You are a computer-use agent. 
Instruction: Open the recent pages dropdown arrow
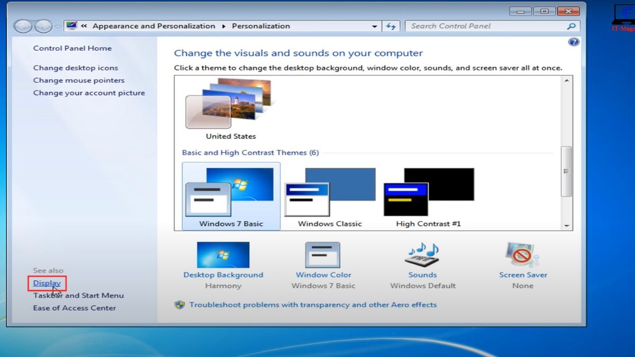point(58,26)
